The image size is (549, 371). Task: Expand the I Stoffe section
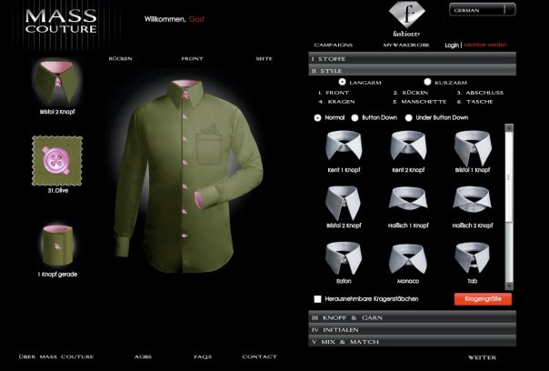(413, 57)
